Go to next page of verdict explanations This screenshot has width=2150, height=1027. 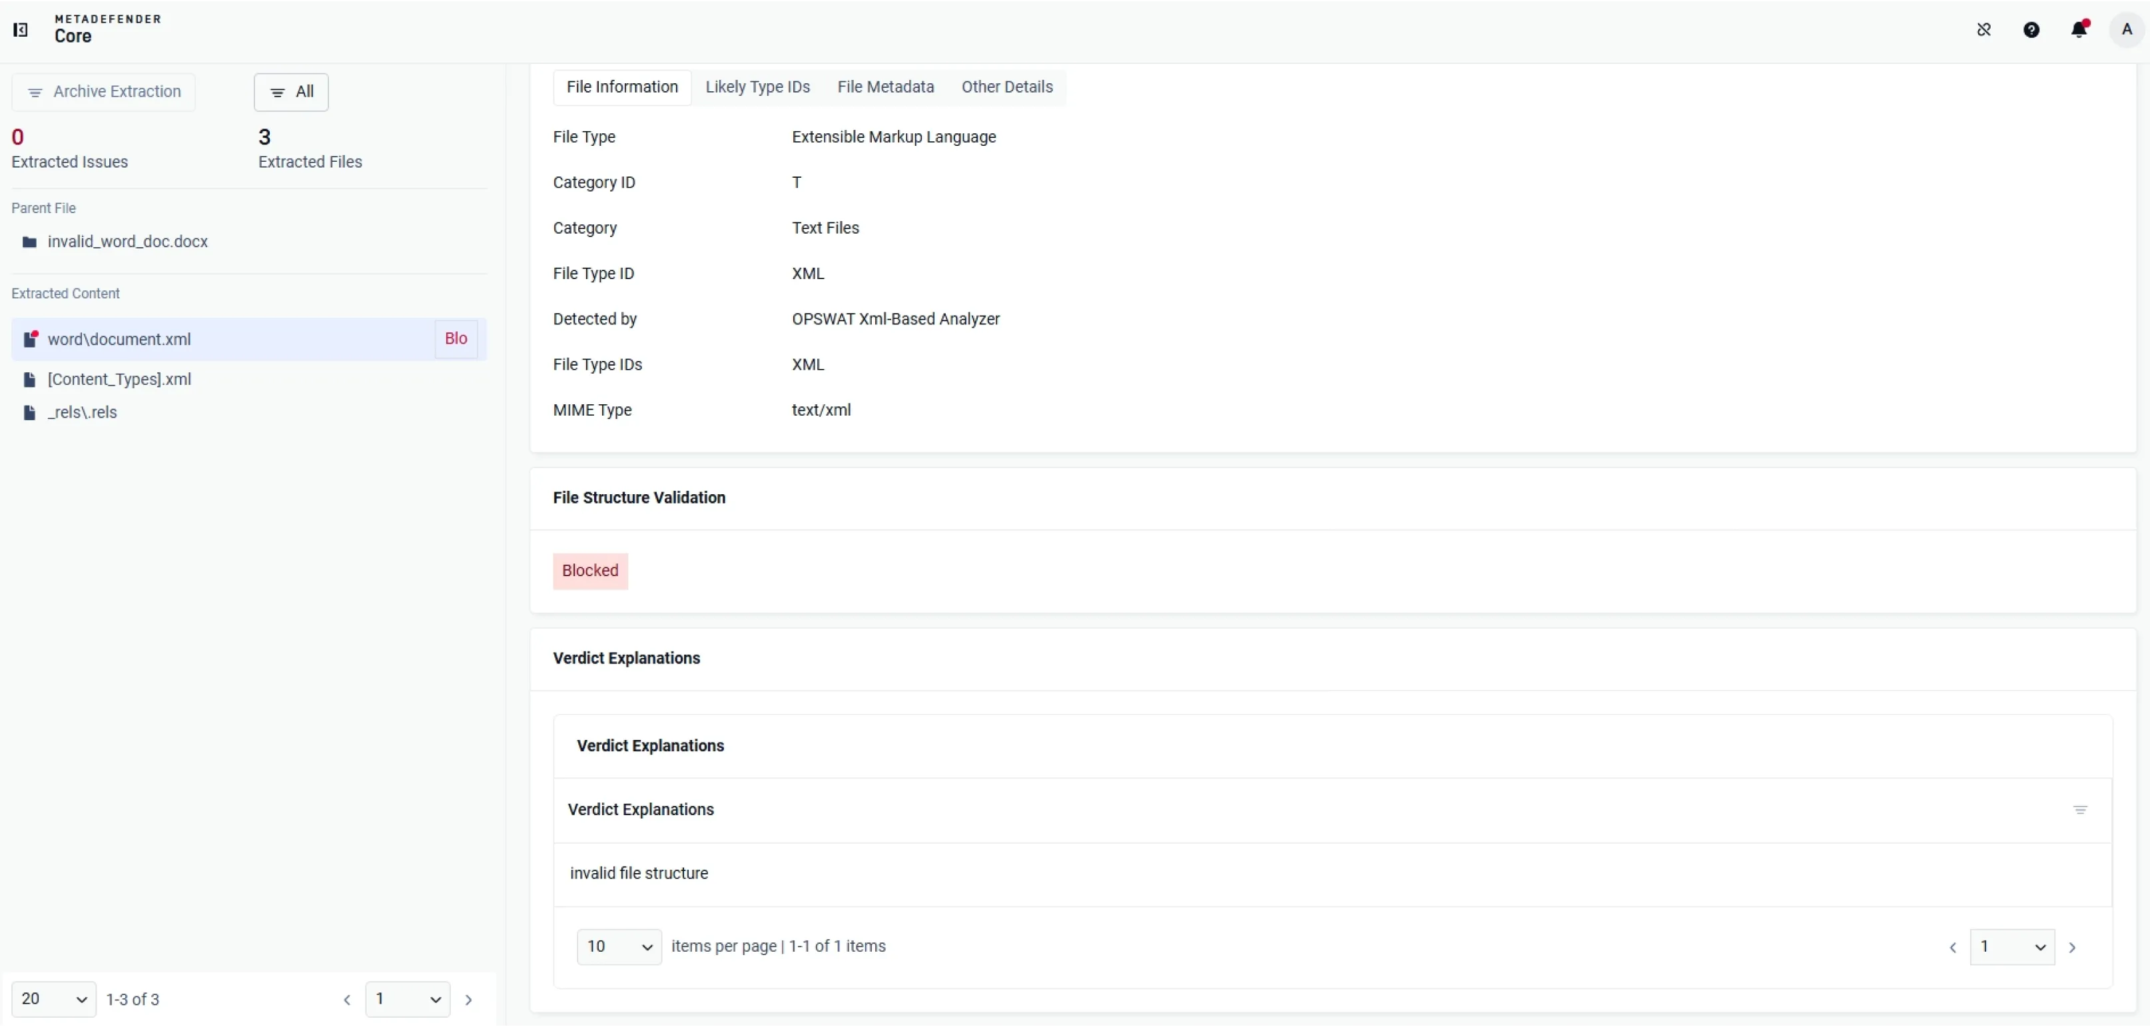pyautogui.click(x=2071, y=948)
